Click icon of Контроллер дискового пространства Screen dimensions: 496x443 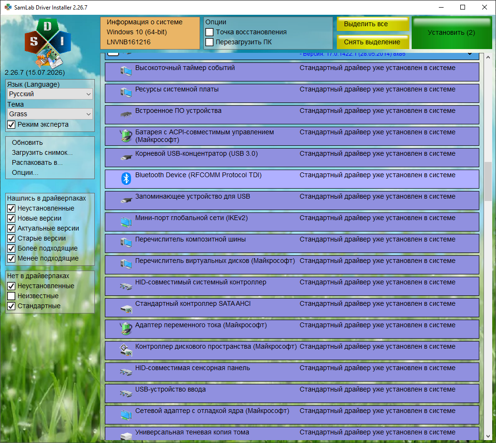[126, 350]
